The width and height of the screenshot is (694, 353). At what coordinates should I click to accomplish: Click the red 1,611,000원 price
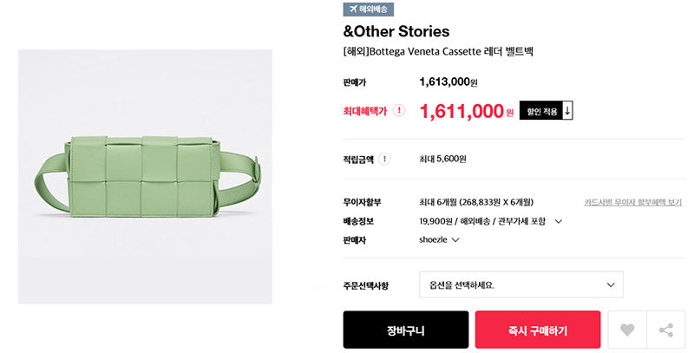(x=467, y=111)
